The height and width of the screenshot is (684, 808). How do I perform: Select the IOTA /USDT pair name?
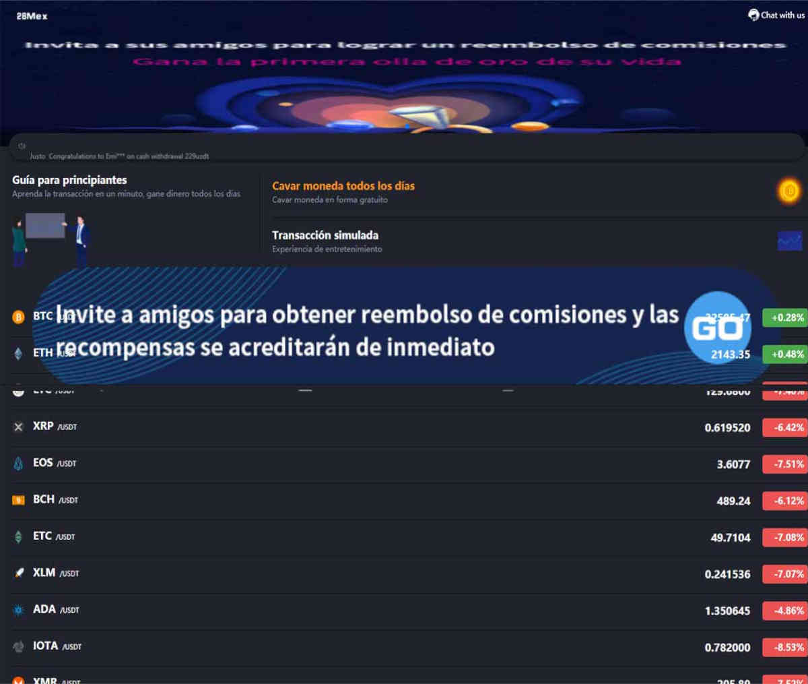coord(57,646)
